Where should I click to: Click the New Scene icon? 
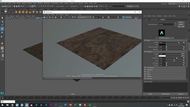[x=15, y=6]
